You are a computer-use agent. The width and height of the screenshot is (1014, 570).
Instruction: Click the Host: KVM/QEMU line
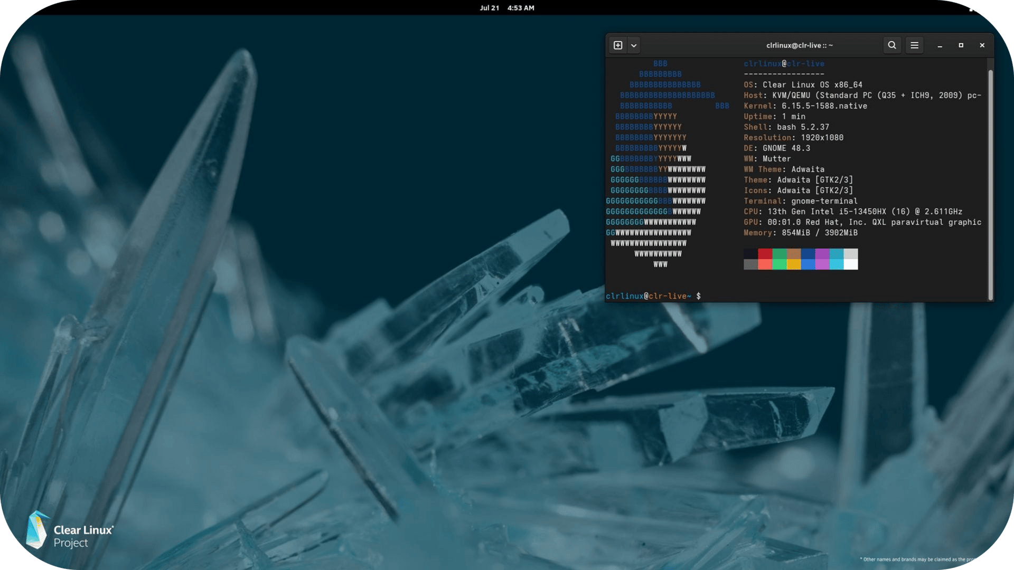coord(862,96)
